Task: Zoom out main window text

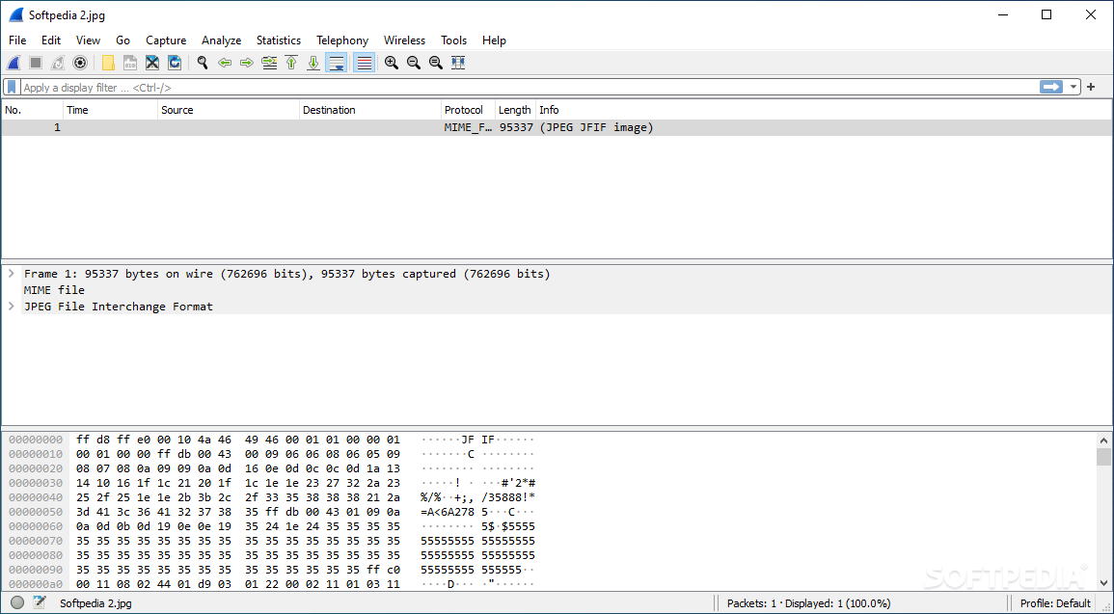Action: [x=414, y=64]
